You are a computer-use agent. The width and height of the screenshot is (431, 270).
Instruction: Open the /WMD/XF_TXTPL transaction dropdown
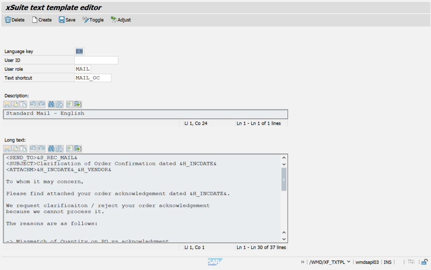[x=348, y=262]
